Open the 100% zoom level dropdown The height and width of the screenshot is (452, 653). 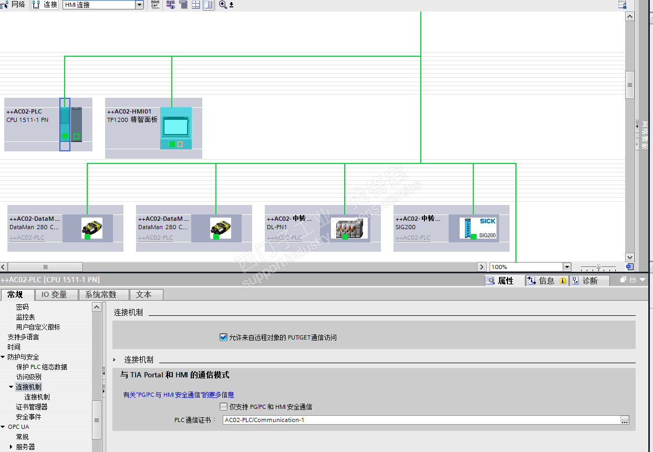[x=567, y=267]
